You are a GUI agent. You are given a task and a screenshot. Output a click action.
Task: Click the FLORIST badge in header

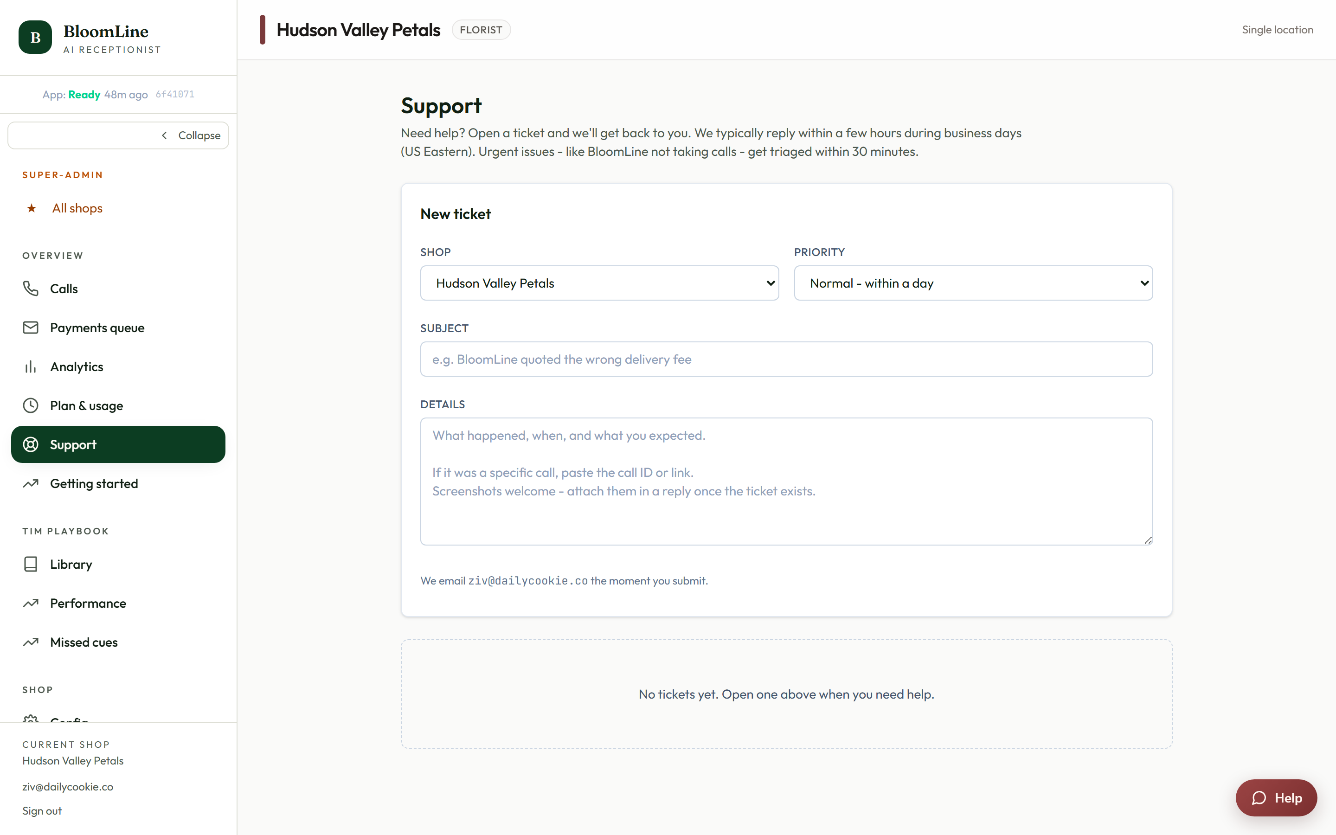[481, 30]
